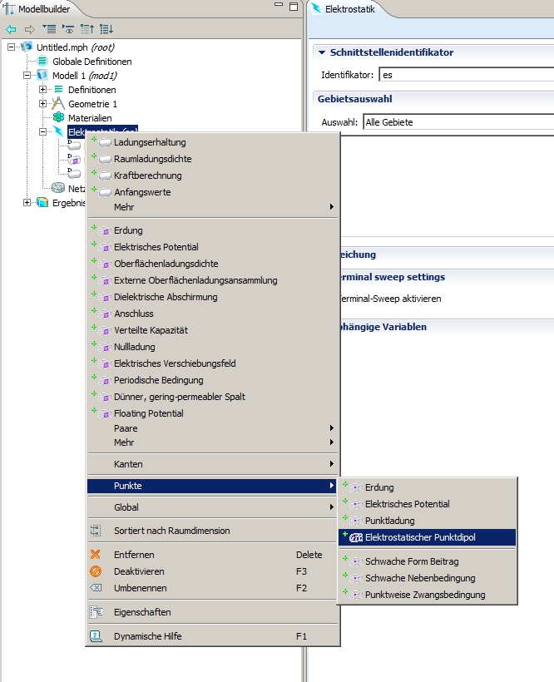The height and width of the screenshot is (682, 554).
Task: Collapse the Schnittstellenidentifikator section
Action: coord(321,52)
